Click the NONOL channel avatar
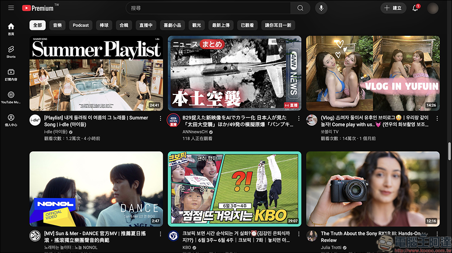The height and width of the screenshot is (253, 452). click(35, 236)
